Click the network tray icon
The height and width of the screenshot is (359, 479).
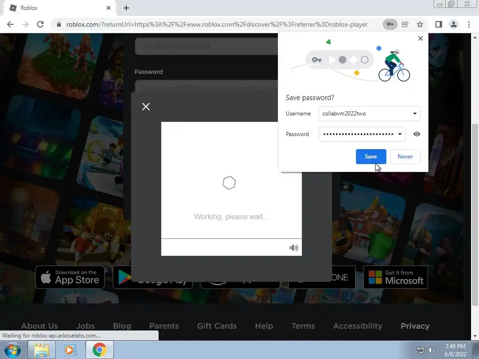421,350
